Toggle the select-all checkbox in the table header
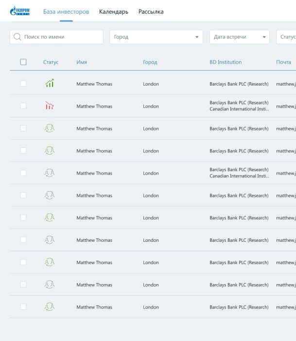This screenshot has height=341, width=296. pyautogui.click(x=23, y=62)
